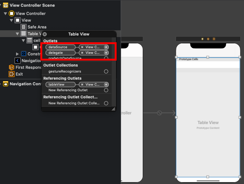Select the delegate outlet pill
Screen dimensions: 244x184
61,53
